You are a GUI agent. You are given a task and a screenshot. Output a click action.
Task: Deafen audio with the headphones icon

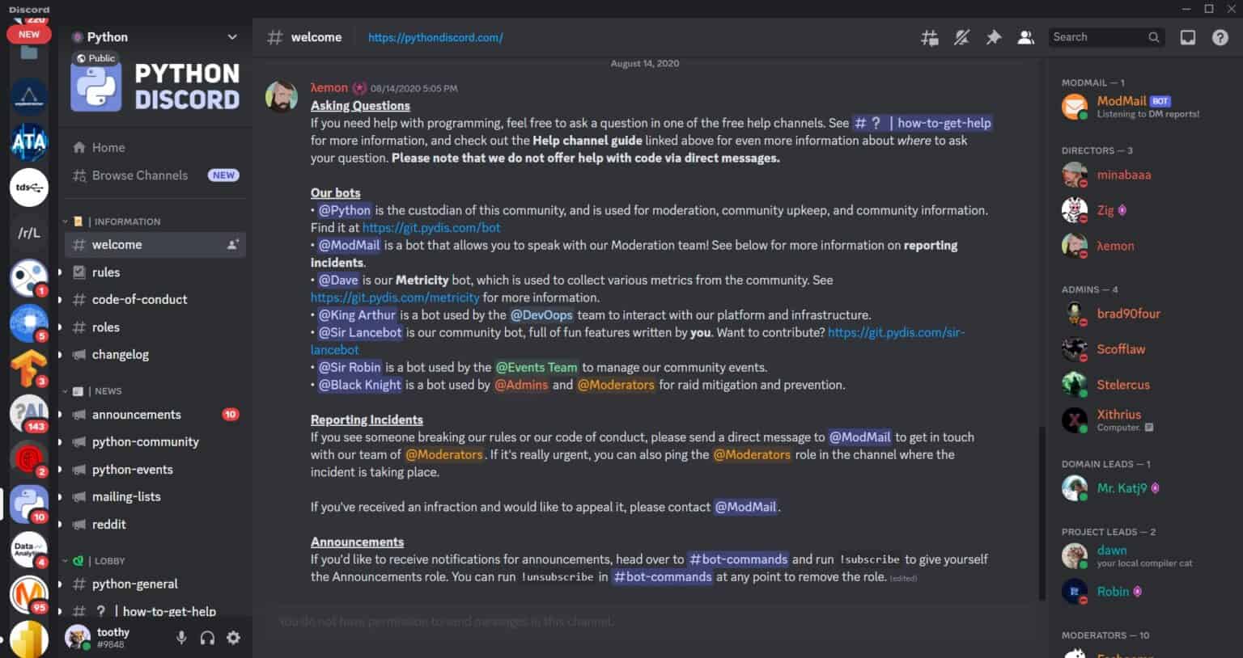207,638
